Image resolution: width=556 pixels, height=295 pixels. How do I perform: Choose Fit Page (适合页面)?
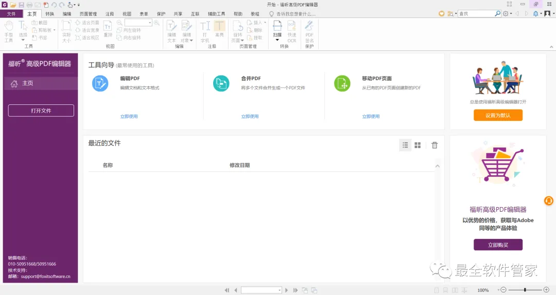(87, 23)
